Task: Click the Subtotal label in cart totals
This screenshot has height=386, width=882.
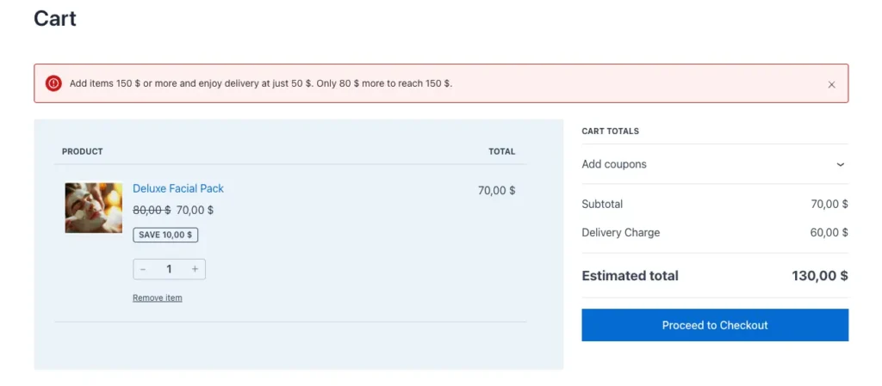Action: [602, 204]
